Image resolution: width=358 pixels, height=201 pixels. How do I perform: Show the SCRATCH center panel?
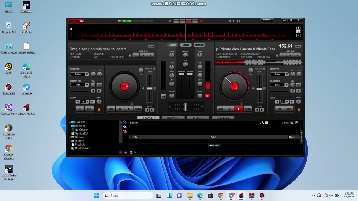coord(199,45)
